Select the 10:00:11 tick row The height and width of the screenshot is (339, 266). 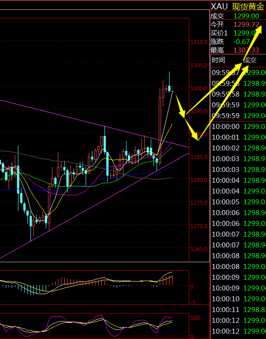239,310
